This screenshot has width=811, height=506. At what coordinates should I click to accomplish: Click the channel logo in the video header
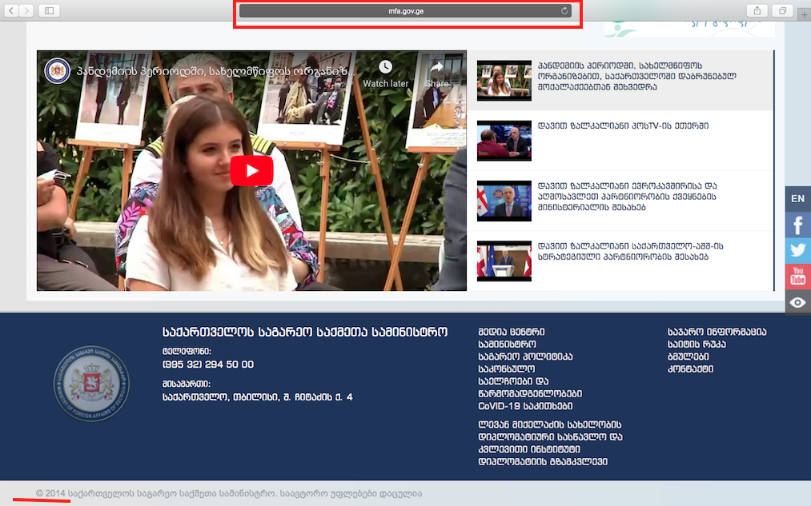[x=57, y=71]
